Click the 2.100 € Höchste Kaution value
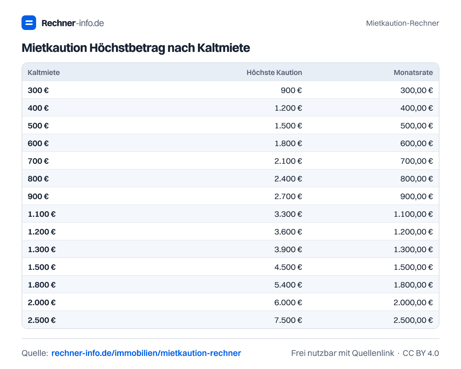The width and height of the screenshot is (461, 369). (288, 161)
